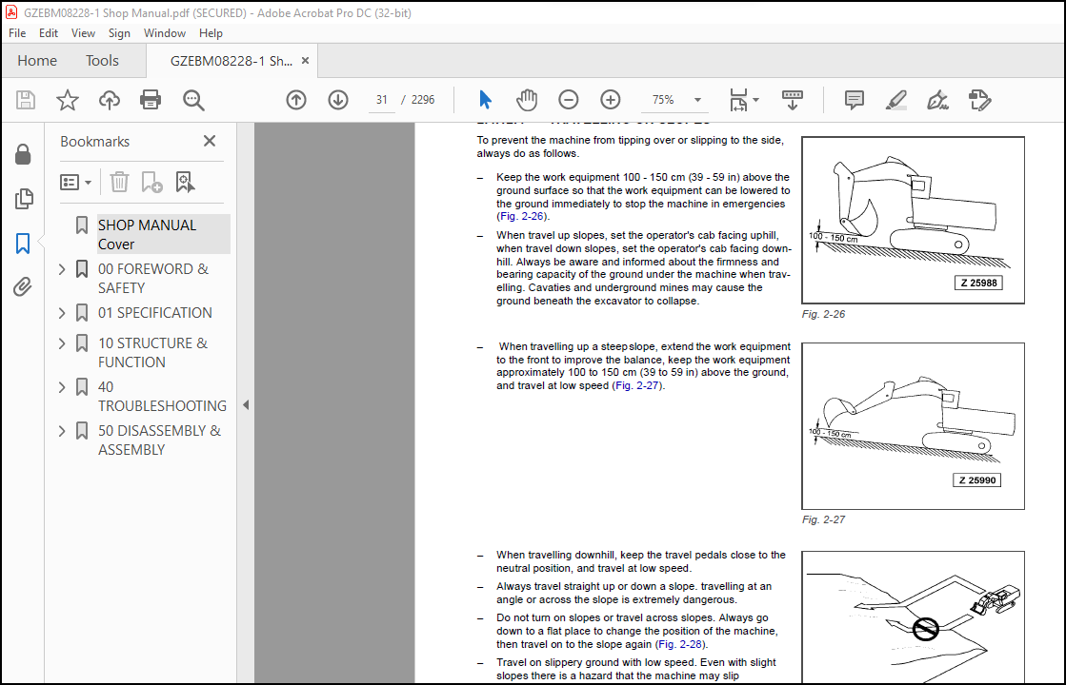Click the read mode scrolling icon
Image resolution: width=1066 pixels, height=685 pixels.
pyautogui.click(x=792, y=100)
